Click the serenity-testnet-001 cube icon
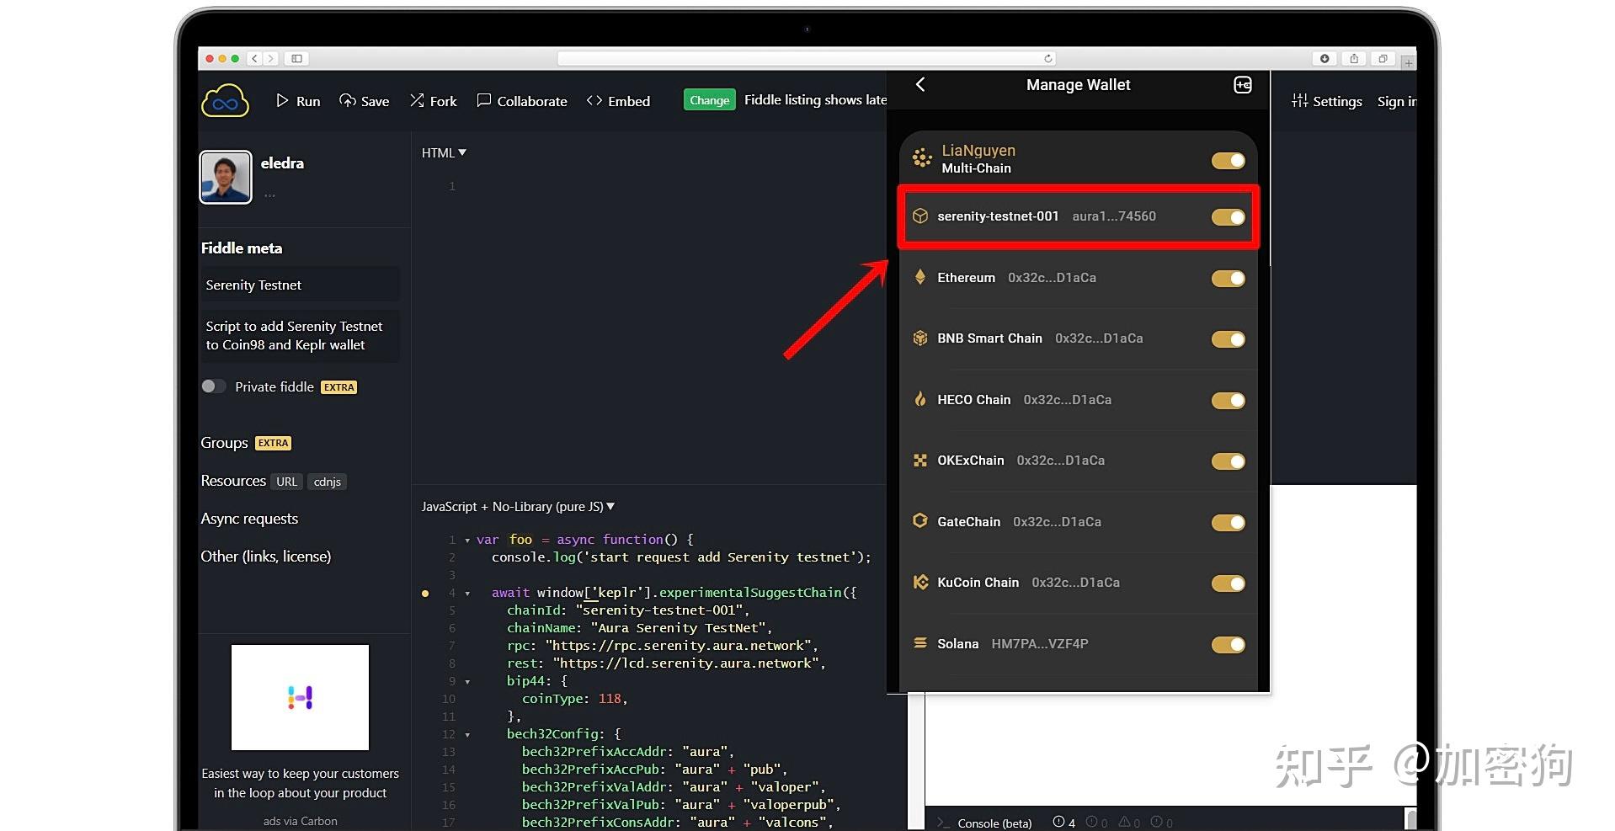1615x831 pixels. point(920,216)
